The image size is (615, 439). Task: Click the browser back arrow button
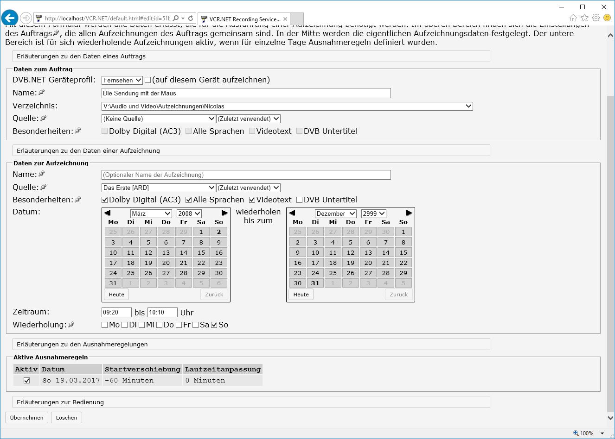tap(9, 18)
